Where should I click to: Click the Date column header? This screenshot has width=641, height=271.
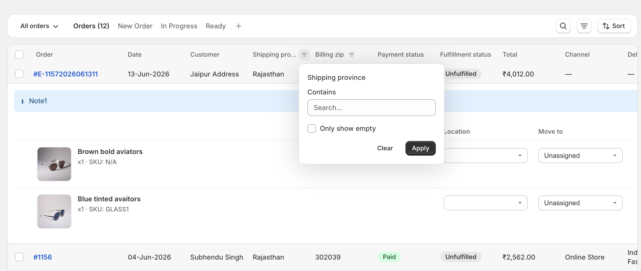tap(135, 55)
